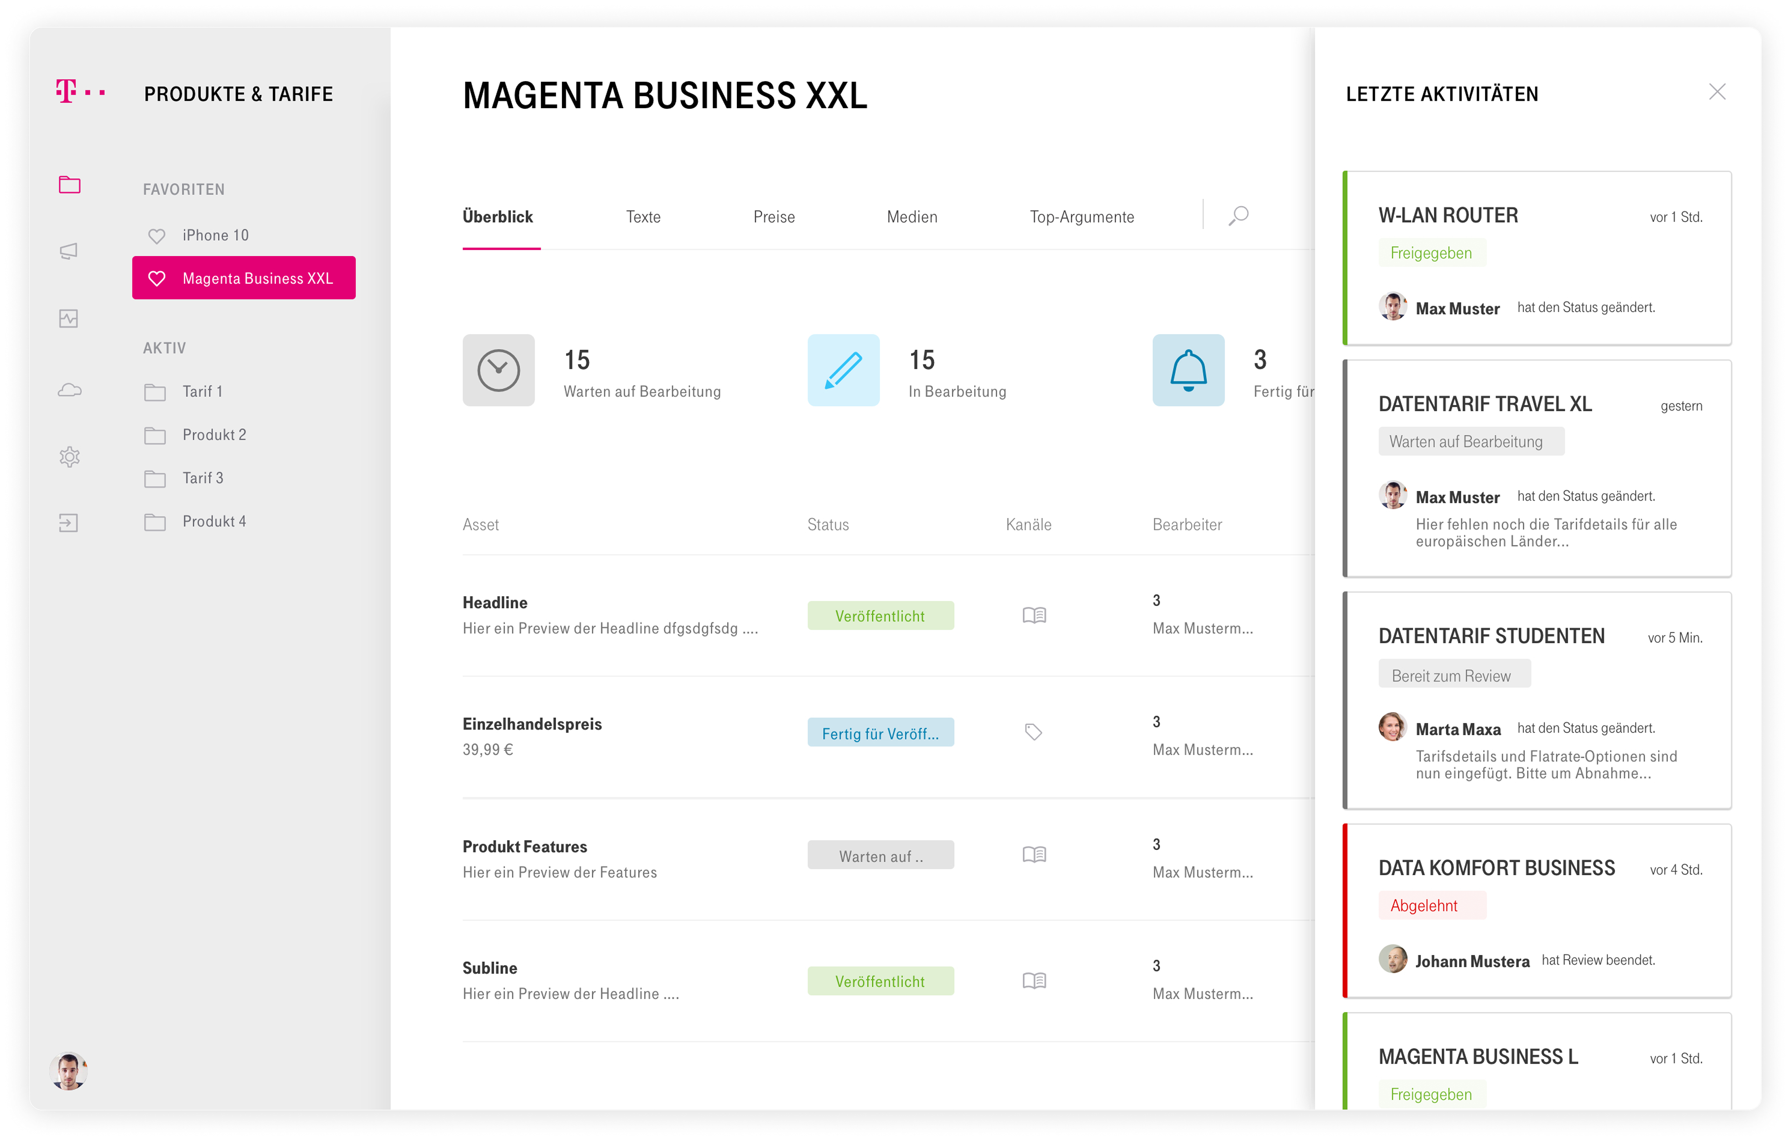The image size is (1791, 1142).
Task: Sort by the Asset column header
Action: (x=480, y=524)
